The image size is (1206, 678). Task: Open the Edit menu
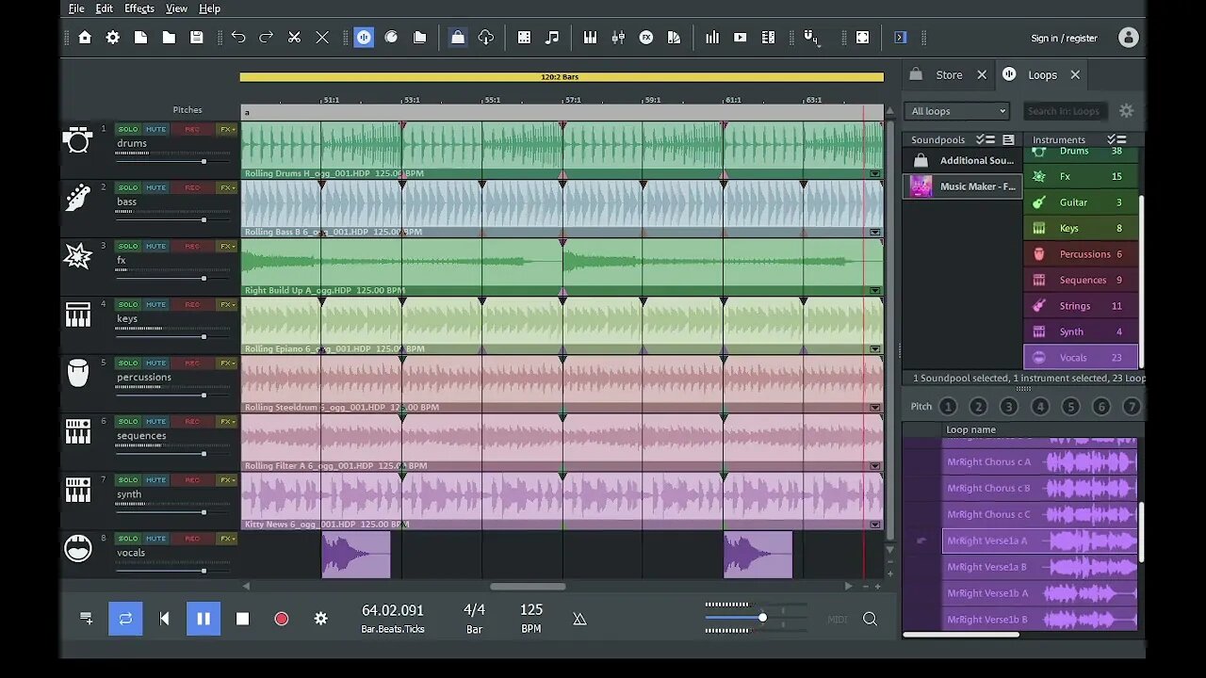[104, 8]
